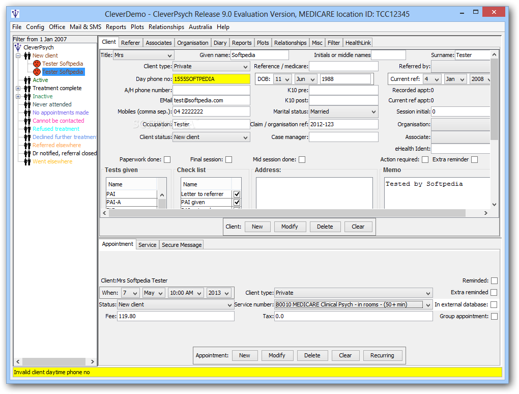The height and width of the screenshot is (394, 519).
Task: Uncheck PAI given in check list
Action: point(237,202)
